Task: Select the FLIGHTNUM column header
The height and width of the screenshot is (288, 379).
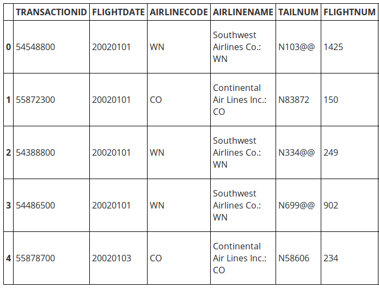Action: [x=350, y=12]
